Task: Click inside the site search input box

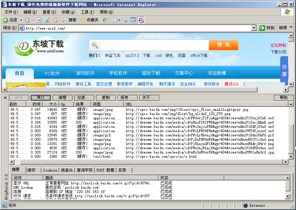Action: pyautogui.click(x=155, y=45)
